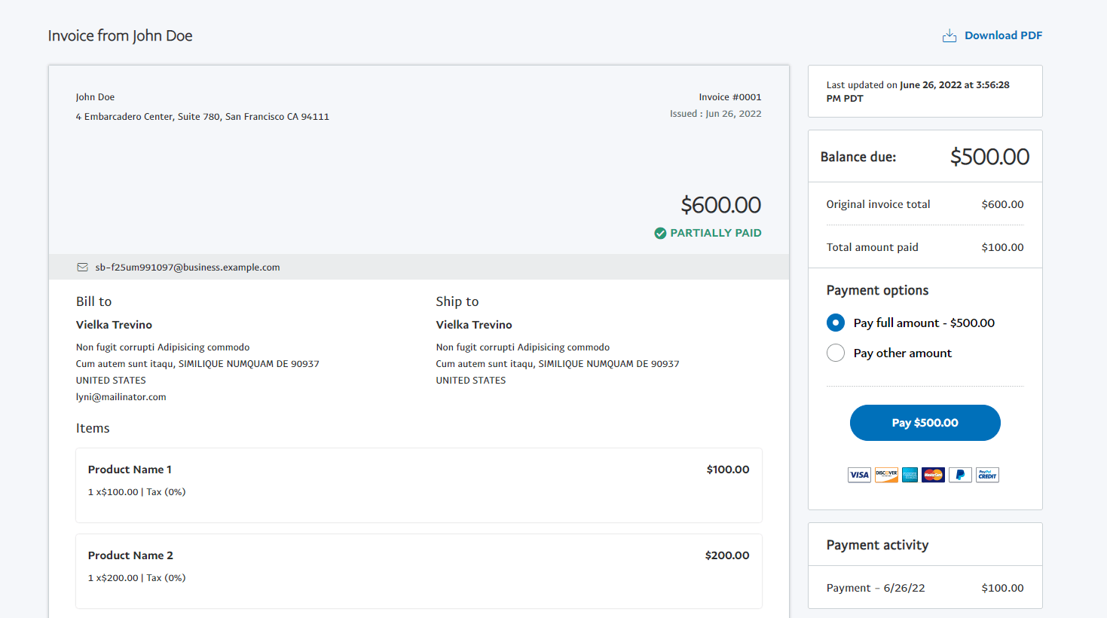Click the Product Name 2 item card
Image resolution: width=1107 pixels, height=618 pixels.
(418, 571)
